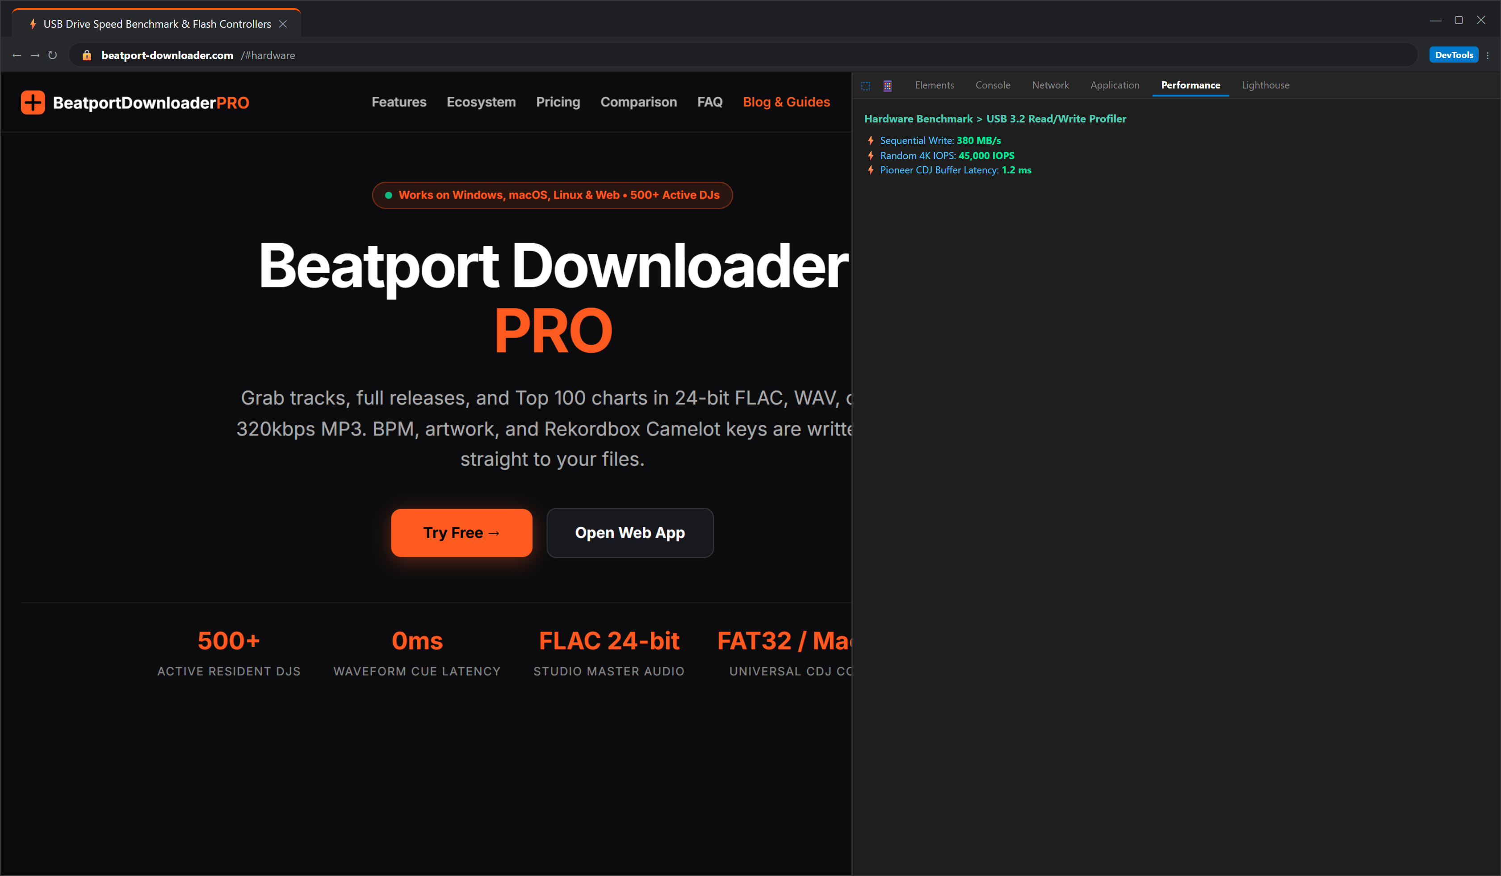Click the green status dot in badge

(388, 195)
